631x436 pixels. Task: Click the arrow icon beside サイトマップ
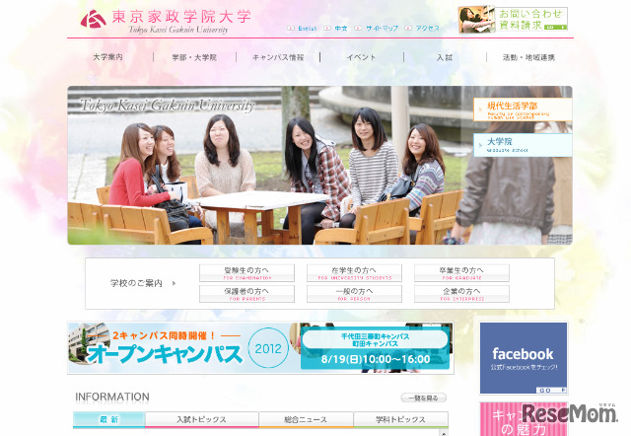[358, 29]
